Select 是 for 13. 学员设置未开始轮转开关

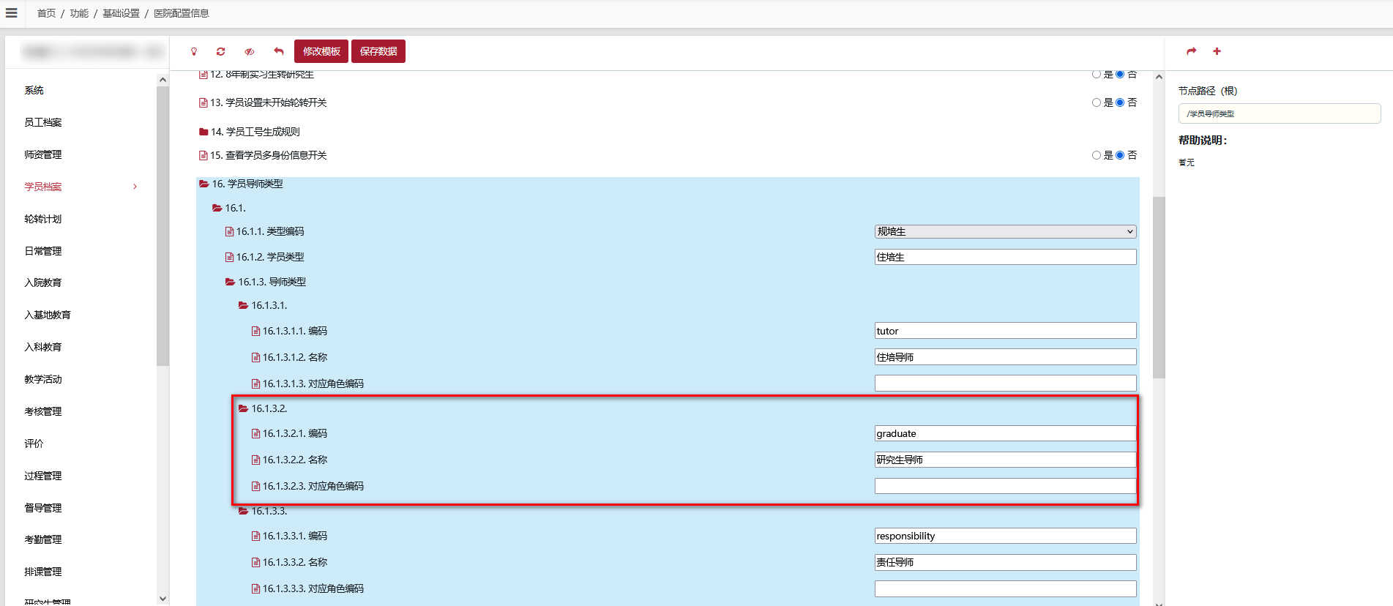(1096, 102)
